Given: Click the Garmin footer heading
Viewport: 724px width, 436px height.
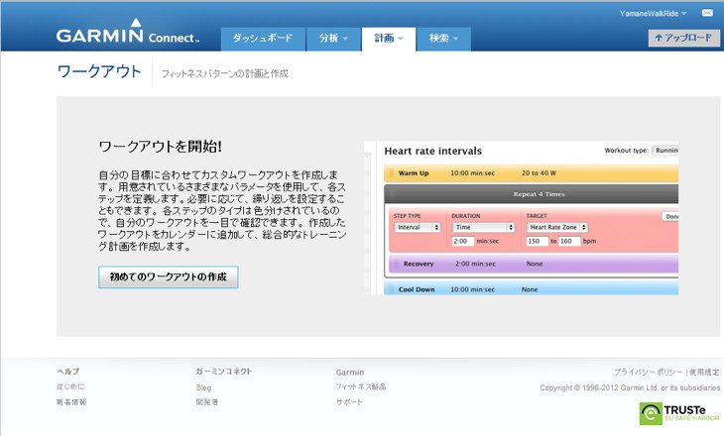Looking at the screenshot, I should tap(350, 372).
